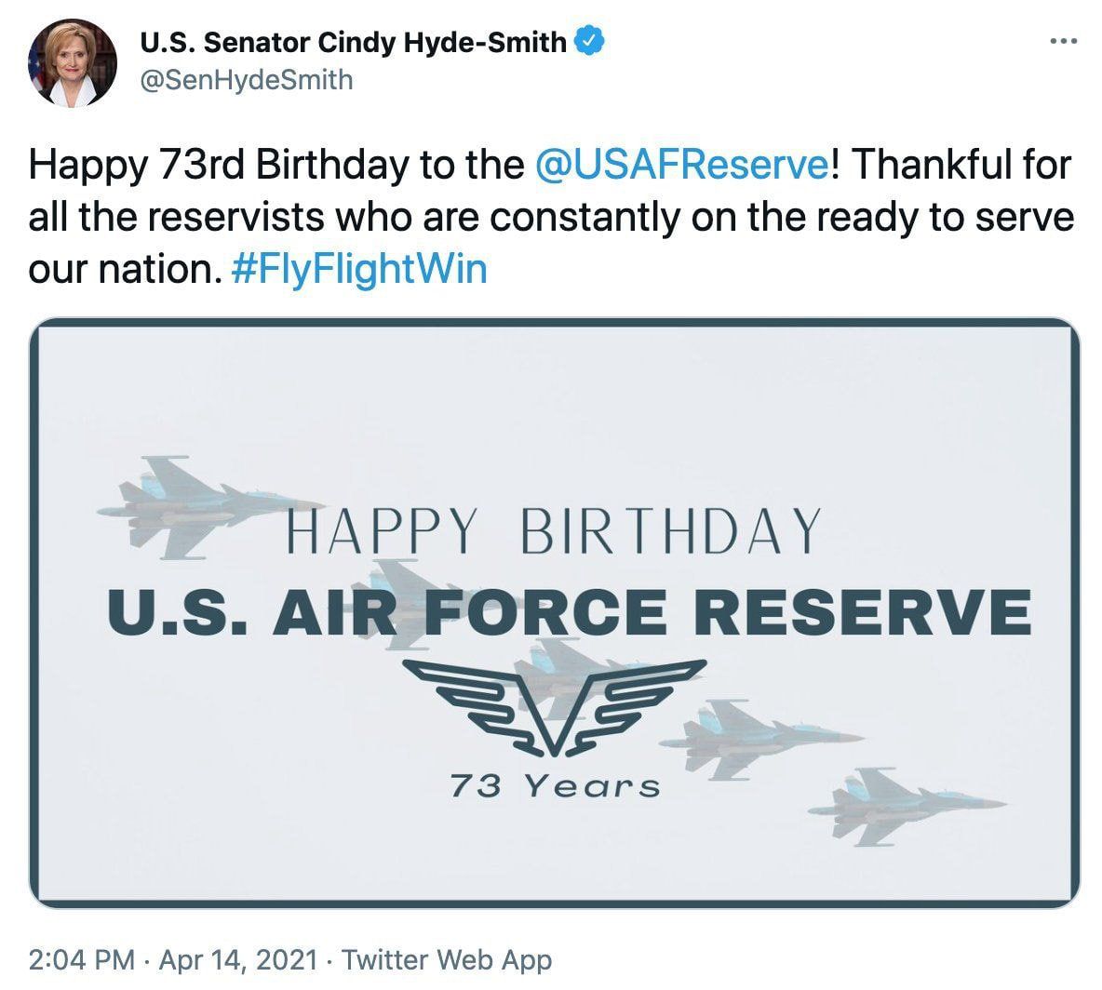Click the bottom-right fighter jet in image
Viewport: 1102px width, 990px height.
point(894,807)
